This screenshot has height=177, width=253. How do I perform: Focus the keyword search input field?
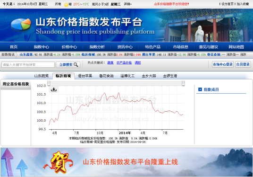(28, 65)
